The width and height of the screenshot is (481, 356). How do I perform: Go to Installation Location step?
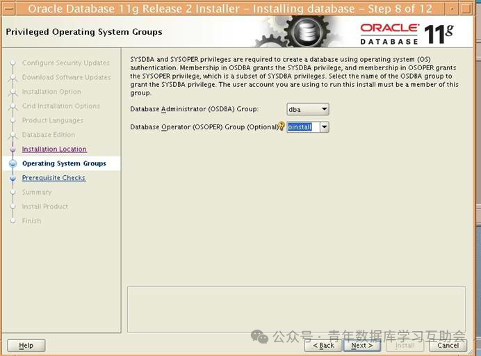coord(54,149)
